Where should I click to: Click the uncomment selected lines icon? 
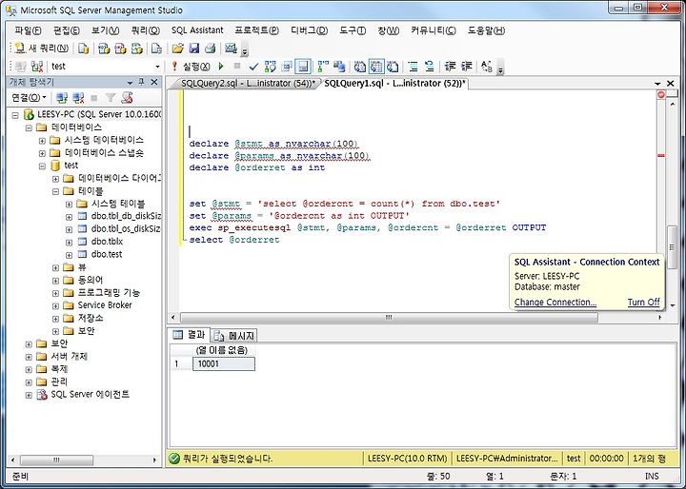(x=429, y=67)
